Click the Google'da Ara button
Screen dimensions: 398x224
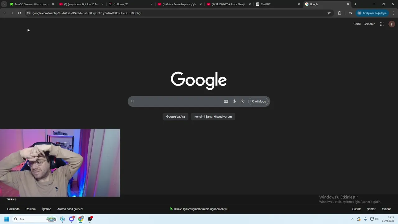tap(175, 117)
